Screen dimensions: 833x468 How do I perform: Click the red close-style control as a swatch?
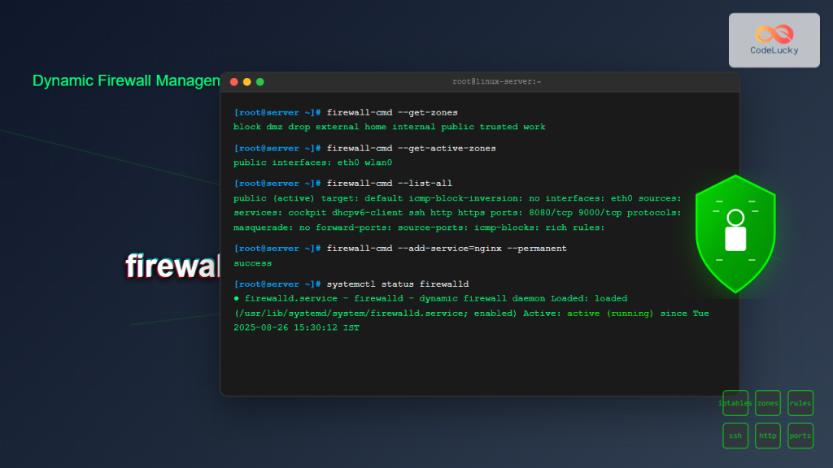tap(234, 82)
